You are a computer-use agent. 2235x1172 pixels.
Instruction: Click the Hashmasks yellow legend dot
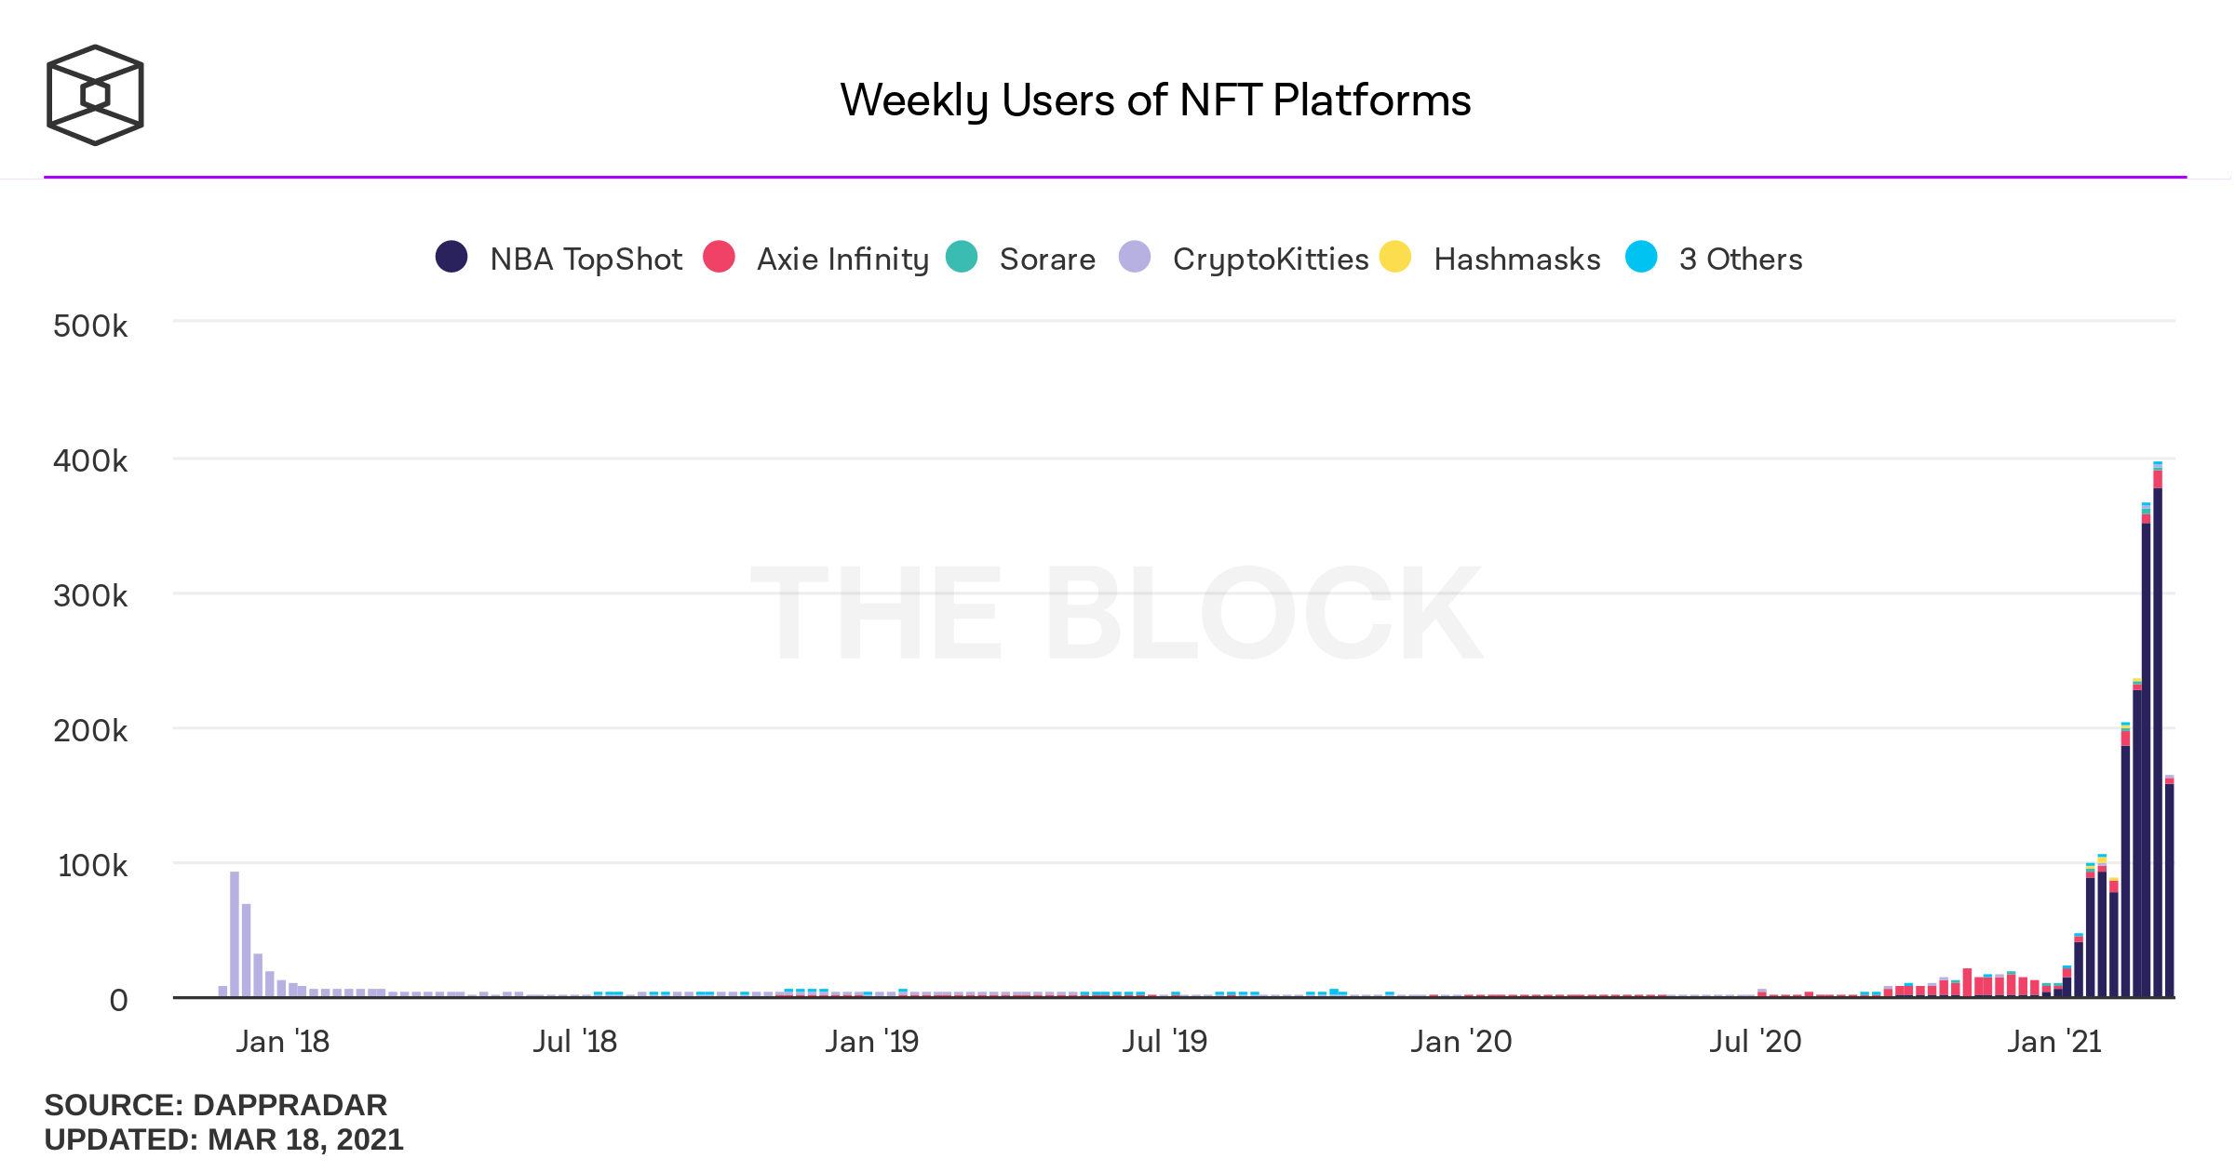click(1395, 257)
